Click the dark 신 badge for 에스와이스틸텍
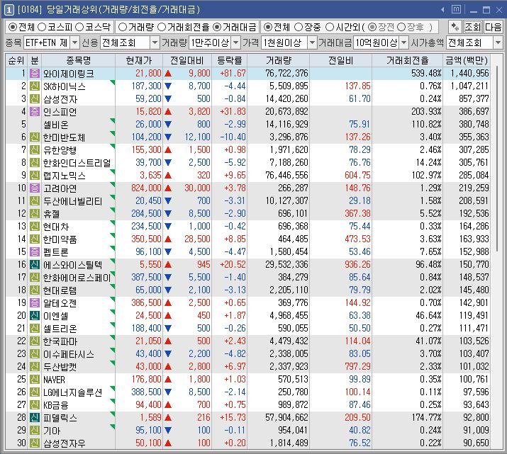The width and height of the screenshot is (507, 454). tap(34, 265)
